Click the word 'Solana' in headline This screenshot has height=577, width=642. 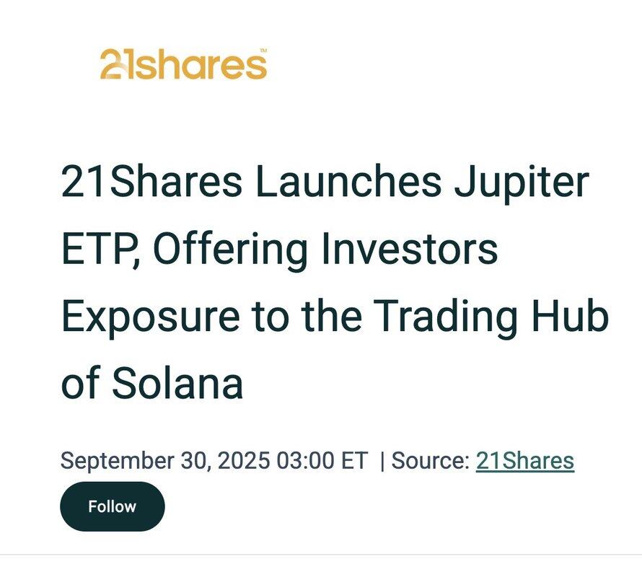177,384
